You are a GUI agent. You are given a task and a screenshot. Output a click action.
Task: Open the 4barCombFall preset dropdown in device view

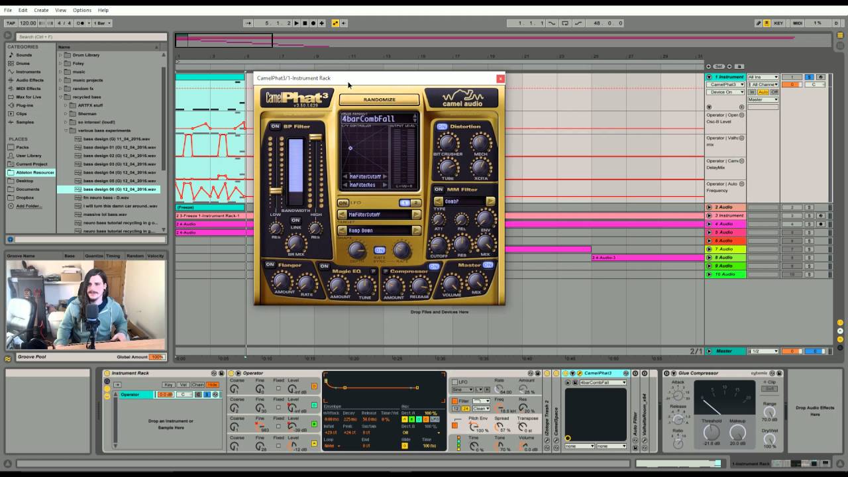(602, 382)
